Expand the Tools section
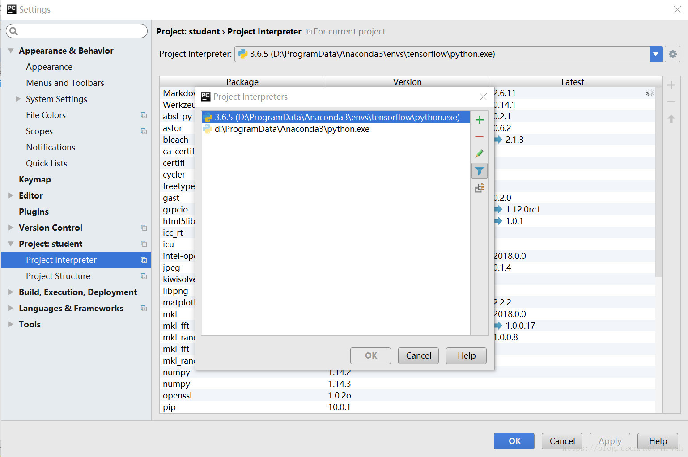688x457 pixels. (x=11, y=324)
